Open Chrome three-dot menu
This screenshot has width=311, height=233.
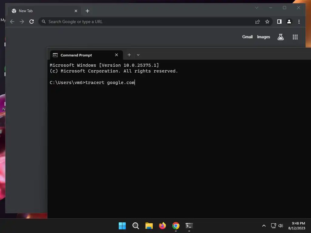(x=299, y=22)
